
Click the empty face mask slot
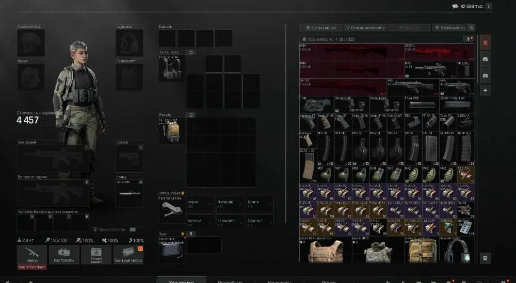tap(31, 77)
